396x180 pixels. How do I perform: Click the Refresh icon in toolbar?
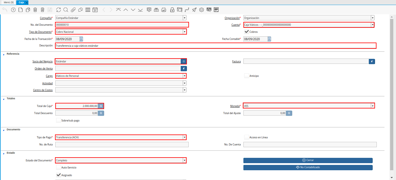(58, 10)
